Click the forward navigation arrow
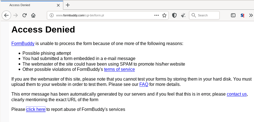254x122 pixels. 16,15
